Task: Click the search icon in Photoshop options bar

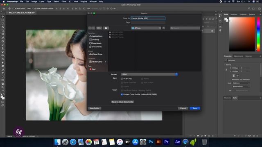Action: [249, 9]
